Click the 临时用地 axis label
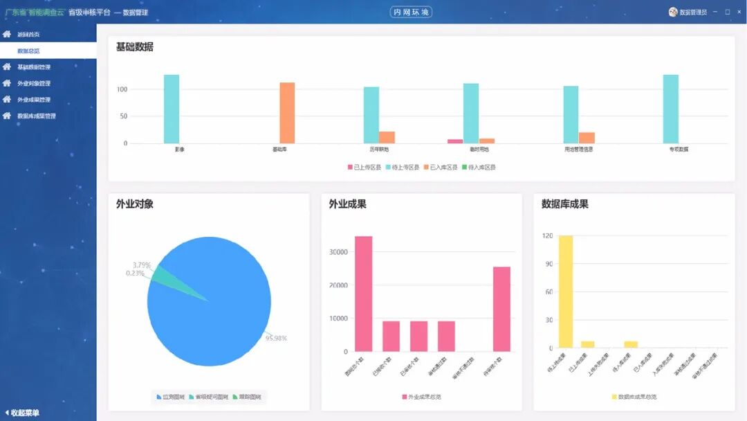This screenshot has width=747, height=421. click(x=479, y=150)
